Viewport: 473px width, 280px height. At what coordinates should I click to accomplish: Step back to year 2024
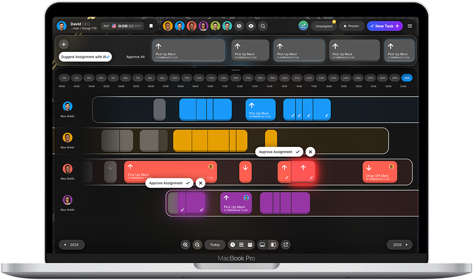tap(72, 244)
